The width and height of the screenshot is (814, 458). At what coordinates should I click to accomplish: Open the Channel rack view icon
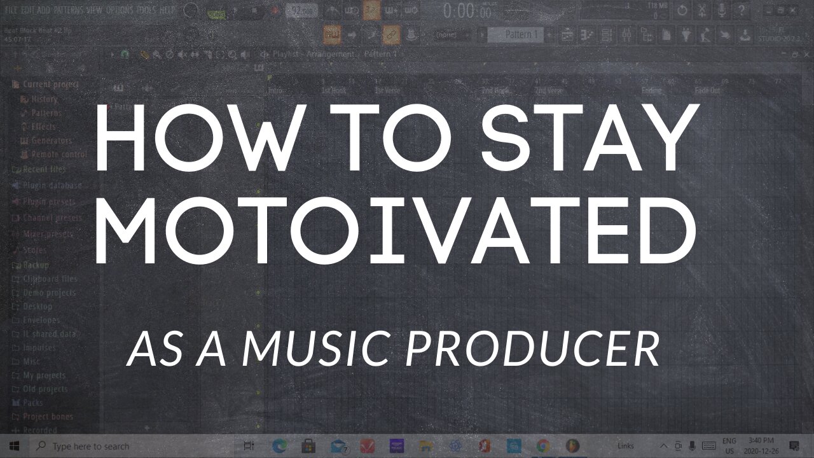coord(607,36)
